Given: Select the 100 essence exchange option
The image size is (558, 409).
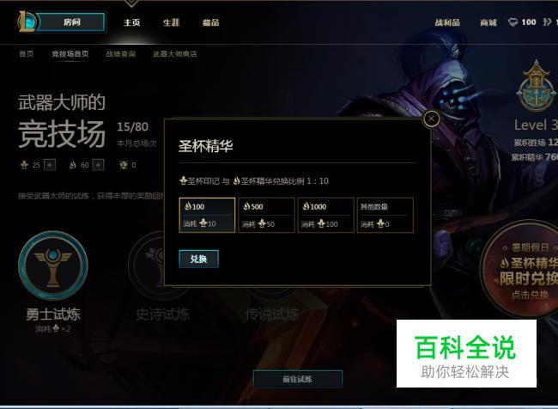Looking at the screenshot, I should (x=207, y=215).
